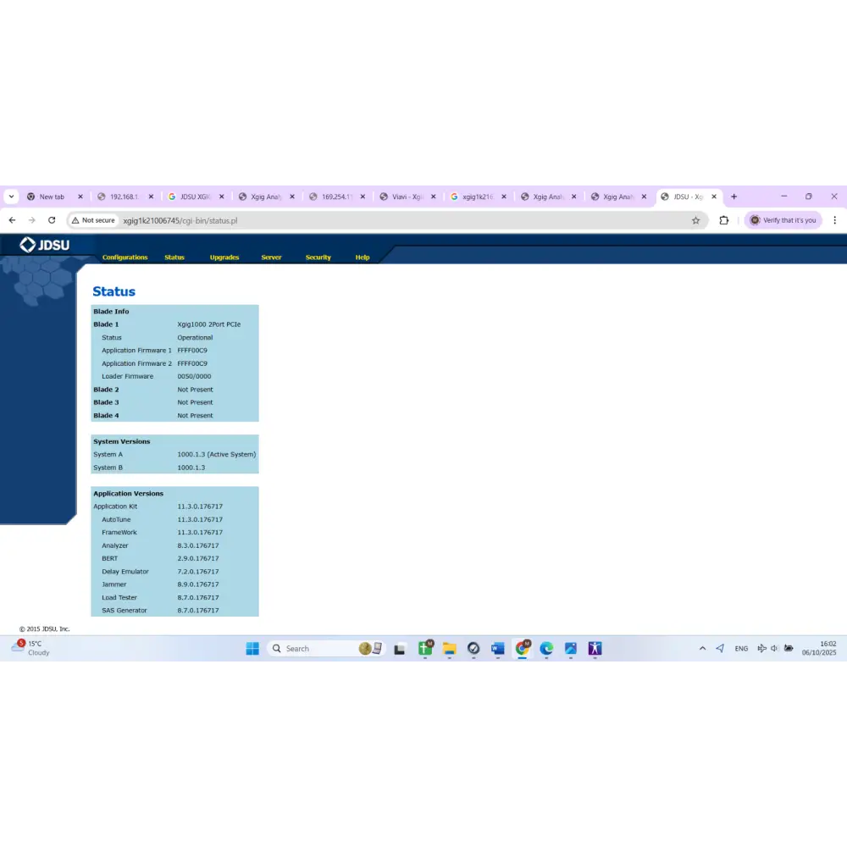Screen dimensions: 847x847
Task: Open the tab search dropdown arrow
Action: click(x=11, y=197)
